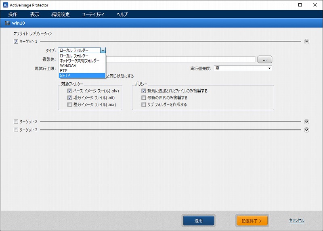Open the 環境設定 menu
323x231 pixels.
61,15
